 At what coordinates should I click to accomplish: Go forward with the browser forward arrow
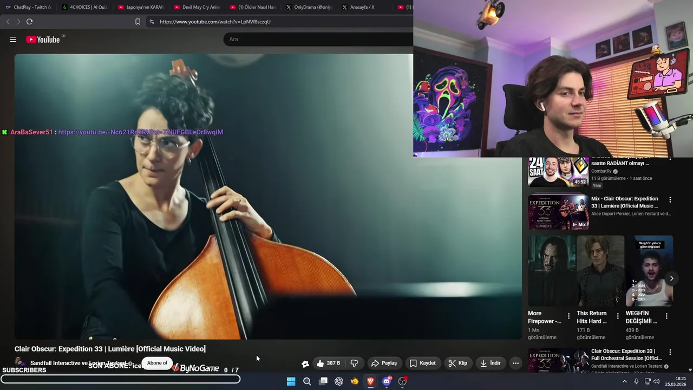click(18, 22)
